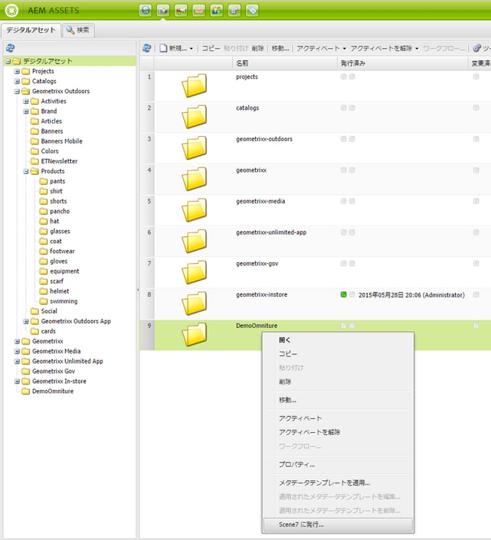Choose アクティベートを解除 in the context menu
This screenshot has width=491, height=540.
point(338,432)
